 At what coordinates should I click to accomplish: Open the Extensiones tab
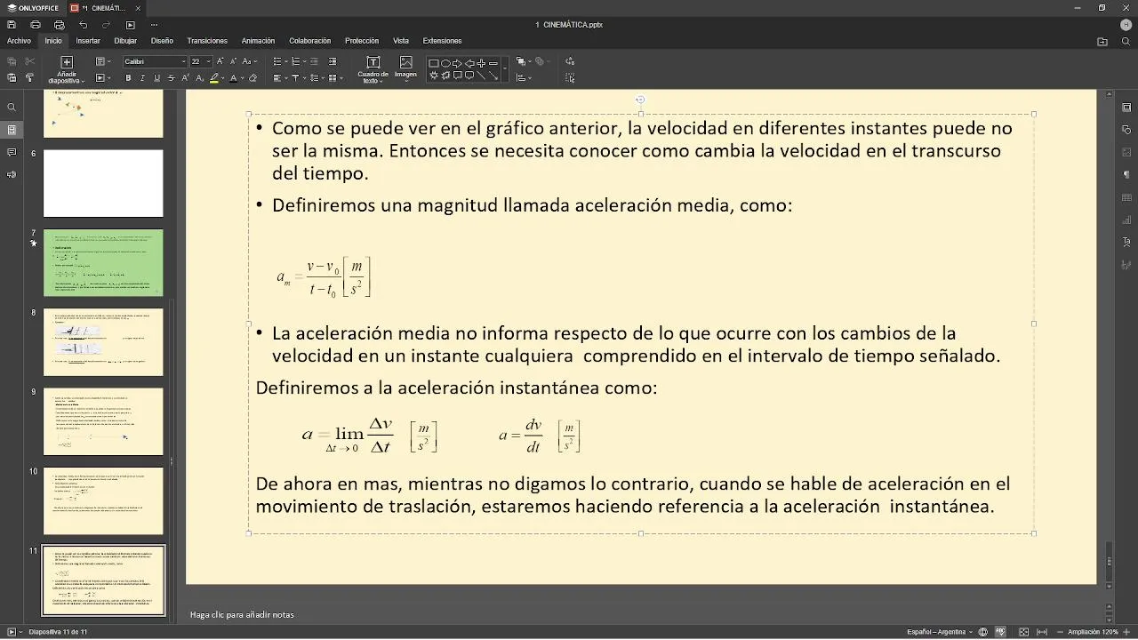[442, 41]
